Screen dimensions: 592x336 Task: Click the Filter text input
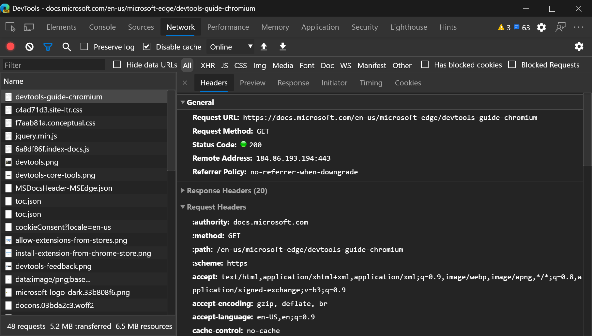point(54,65)
